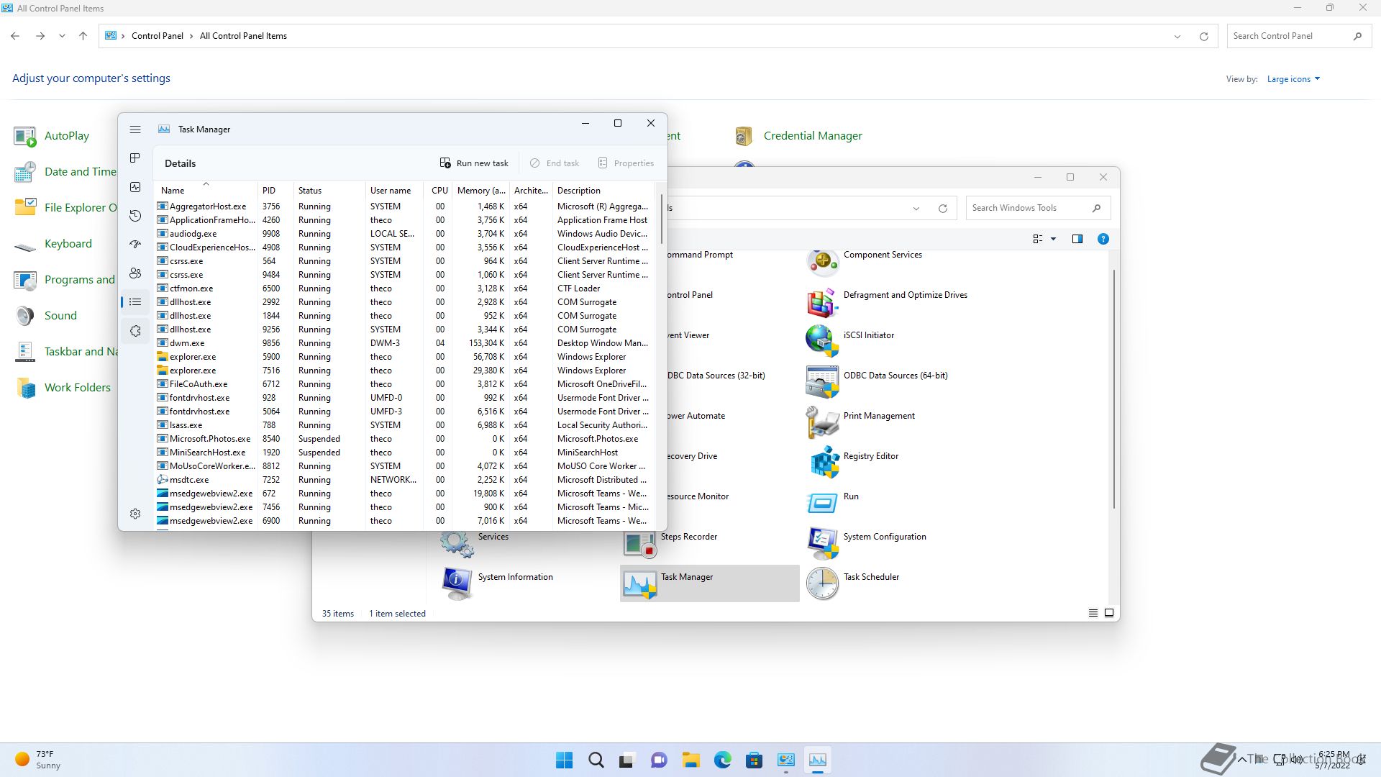
Task: Click Run new task button
Action: pos(474,163)
